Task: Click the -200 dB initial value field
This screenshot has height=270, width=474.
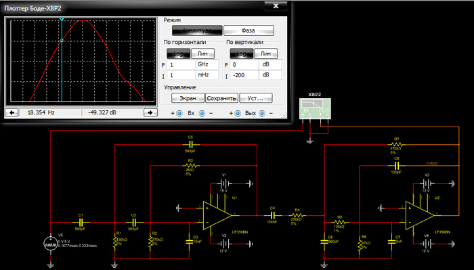Action: pyautogui.click(x=244, y=75)
